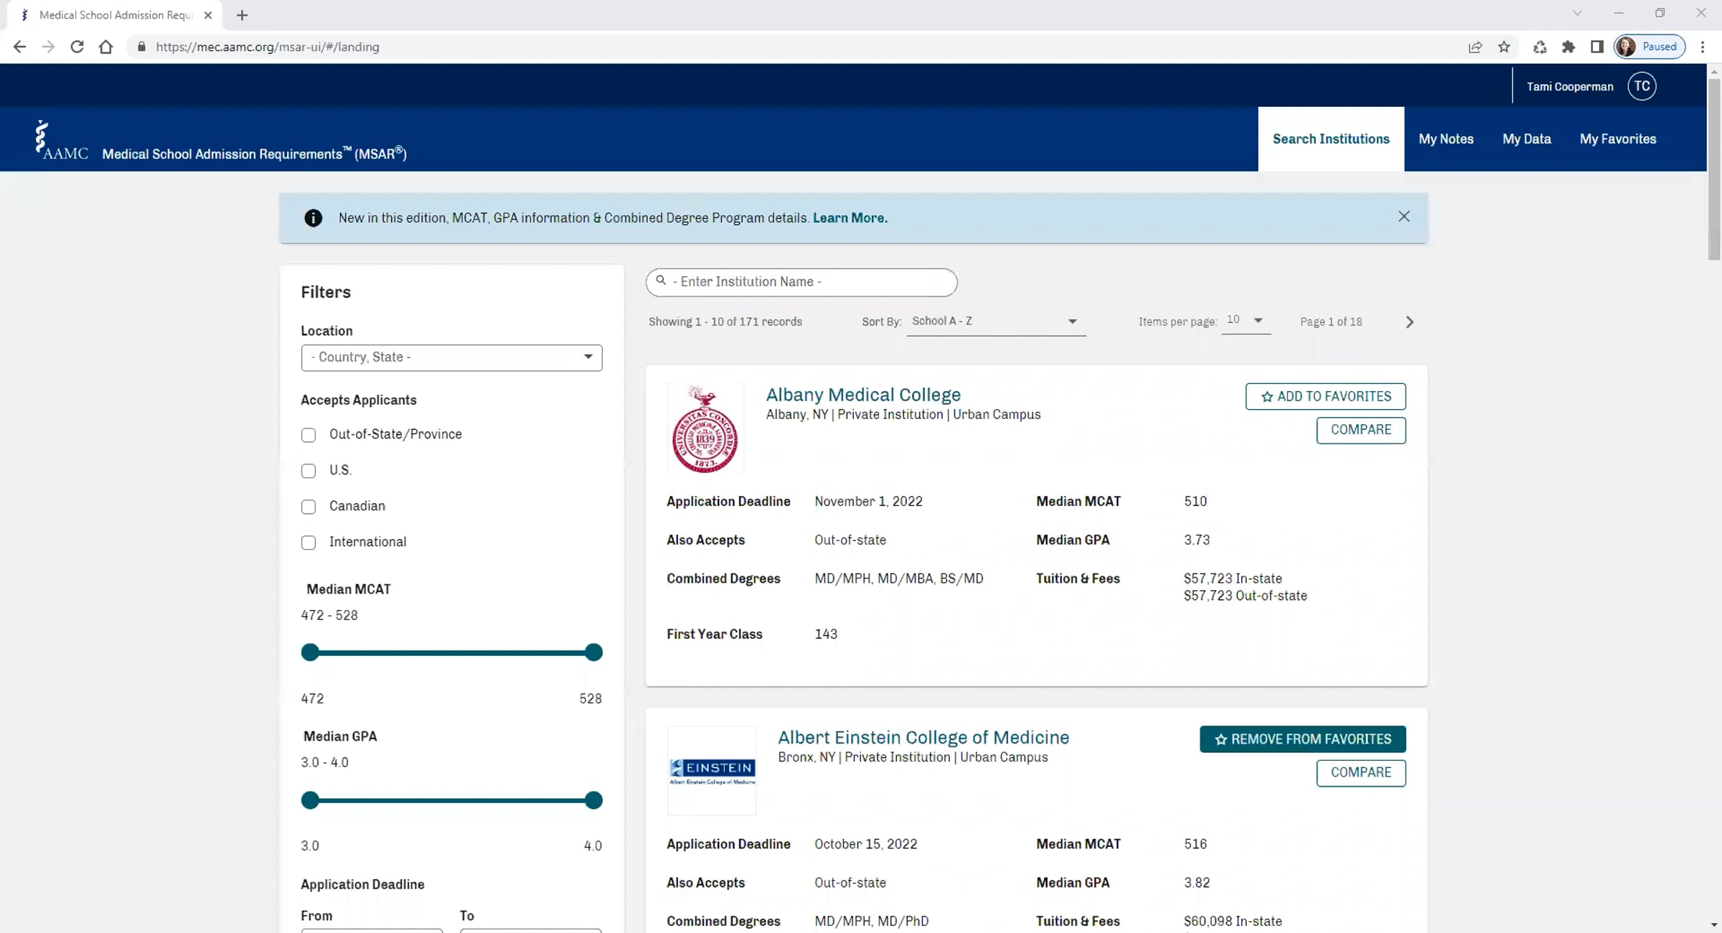Tick the International applicants checkbox
1722x933 pixels.
click(309, 543)
